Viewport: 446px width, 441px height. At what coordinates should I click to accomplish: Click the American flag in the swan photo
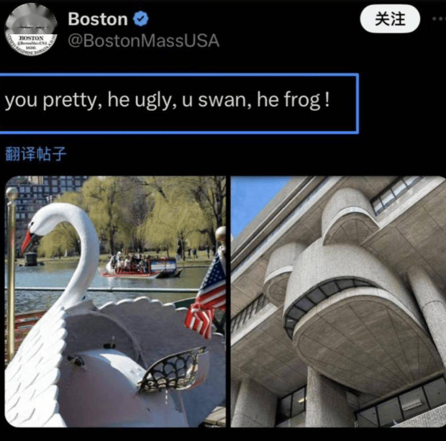tap(206, 296)
